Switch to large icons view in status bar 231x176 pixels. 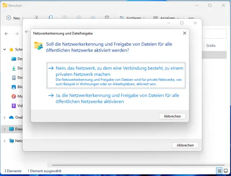[226, 171]
